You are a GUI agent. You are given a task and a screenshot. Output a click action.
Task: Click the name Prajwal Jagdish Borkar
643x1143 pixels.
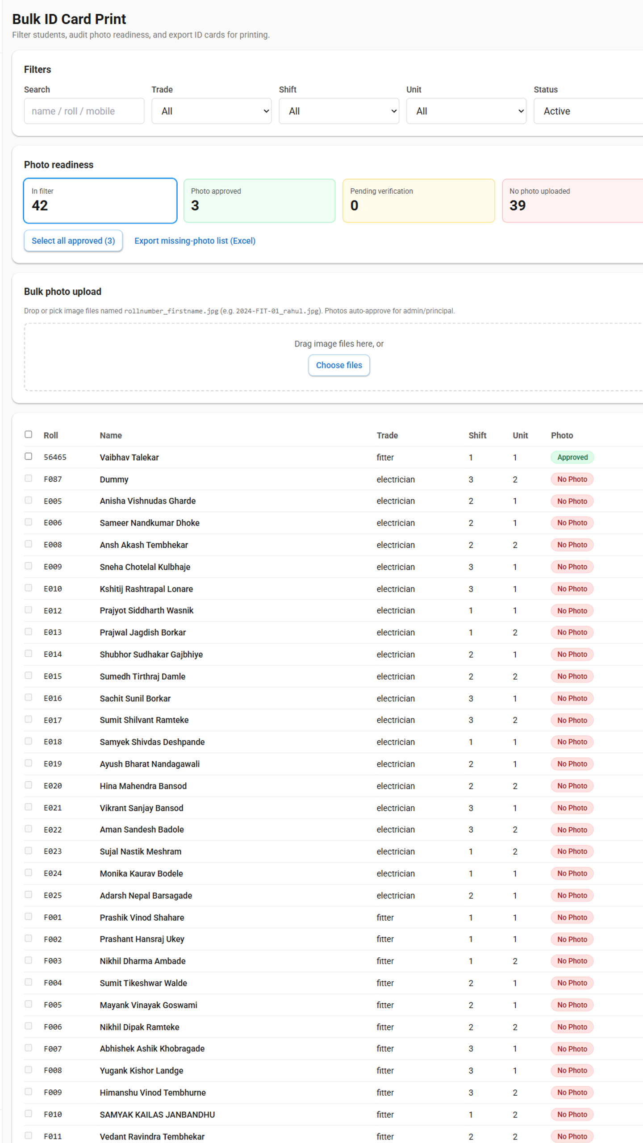click(x=142, y=632)
